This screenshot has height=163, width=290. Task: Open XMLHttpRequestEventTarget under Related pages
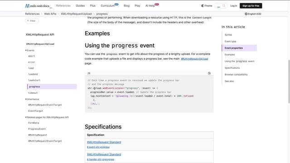[45, 141]
